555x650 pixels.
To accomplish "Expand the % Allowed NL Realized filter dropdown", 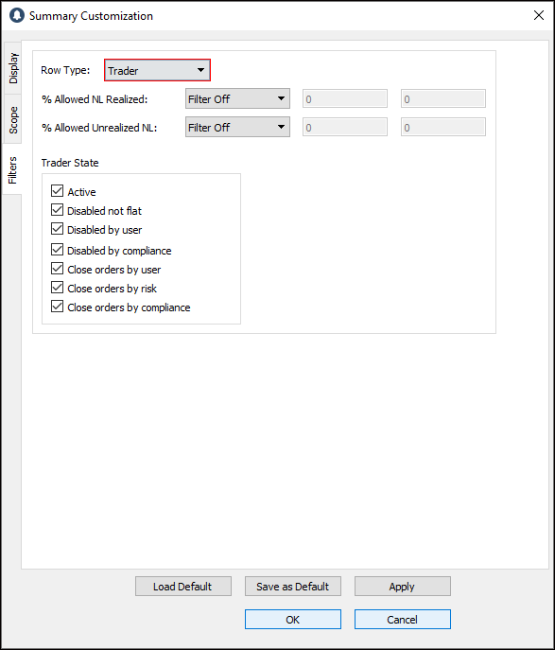I will point(237,98).
